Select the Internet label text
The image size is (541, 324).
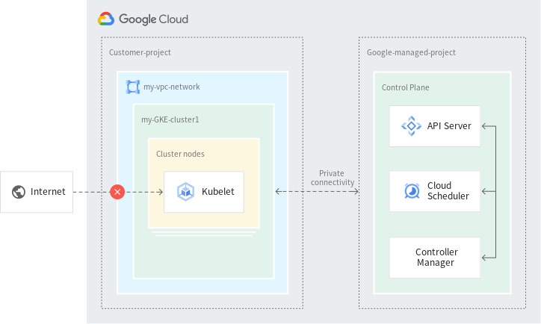tap(48, 192)
